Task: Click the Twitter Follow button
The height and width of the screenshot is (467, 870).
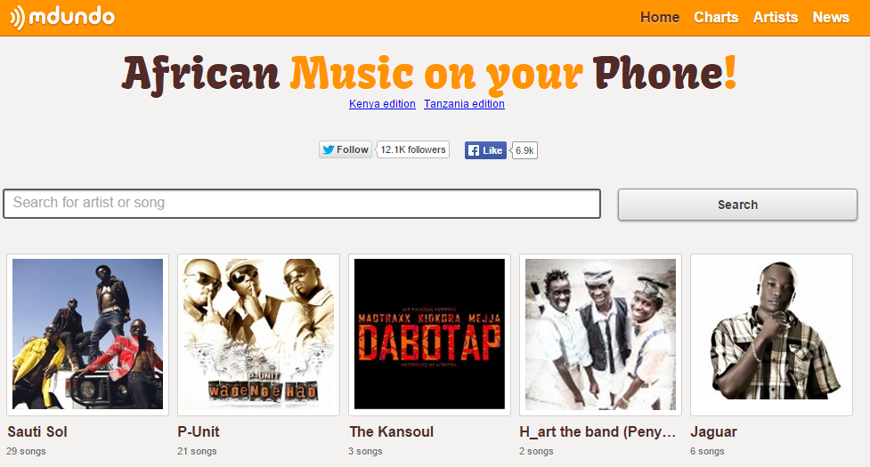Action: [x=346, y=149]
